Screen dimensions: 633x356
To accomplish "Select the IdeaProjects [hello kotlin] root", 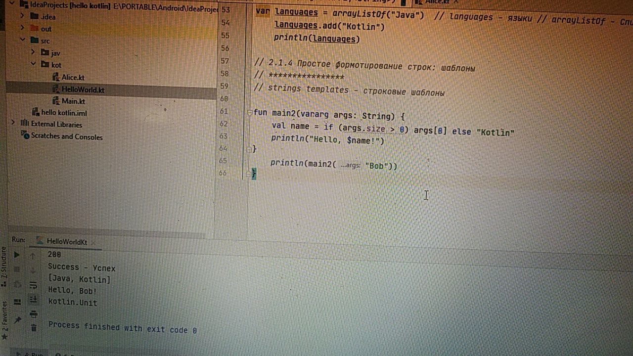I will pyautogui.click(x=70, y=4).
